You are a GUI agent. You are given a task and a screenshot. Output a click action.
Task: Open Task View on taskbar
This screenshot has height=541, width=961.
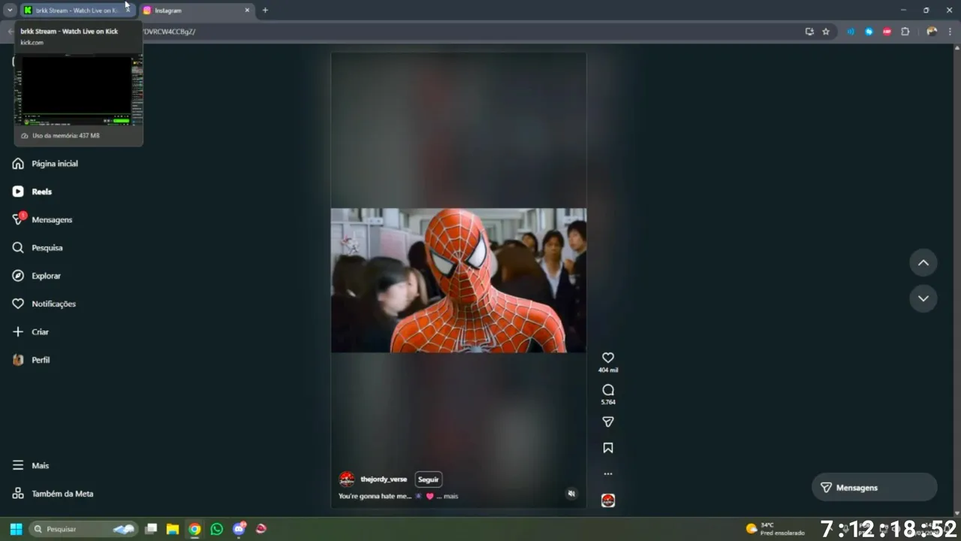coord(151,529)
